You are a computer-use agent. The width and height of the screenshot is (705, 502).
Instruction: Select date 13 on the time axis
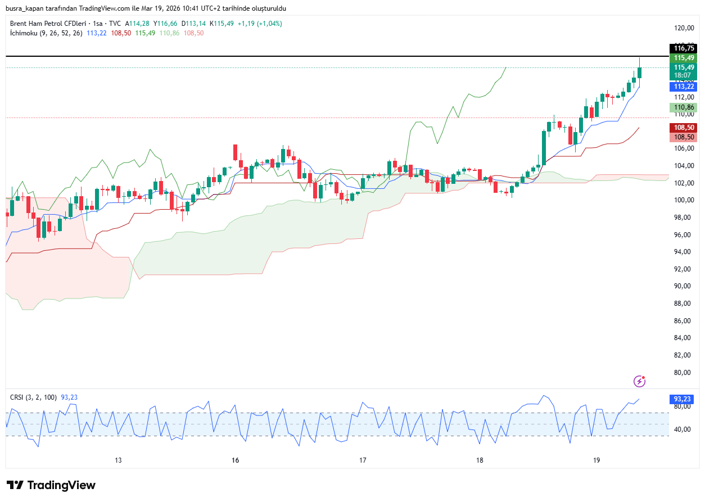pyautogui.click(x=118, y=460)
